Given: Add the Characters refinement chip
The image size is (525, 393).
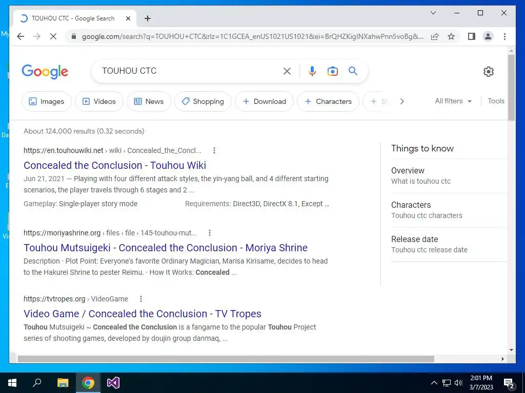Looking at the screenshot, I should (x=328, y=101).
